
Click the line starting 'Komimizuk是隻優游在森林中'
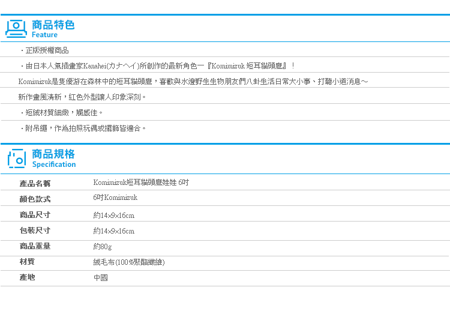point(193,82)
